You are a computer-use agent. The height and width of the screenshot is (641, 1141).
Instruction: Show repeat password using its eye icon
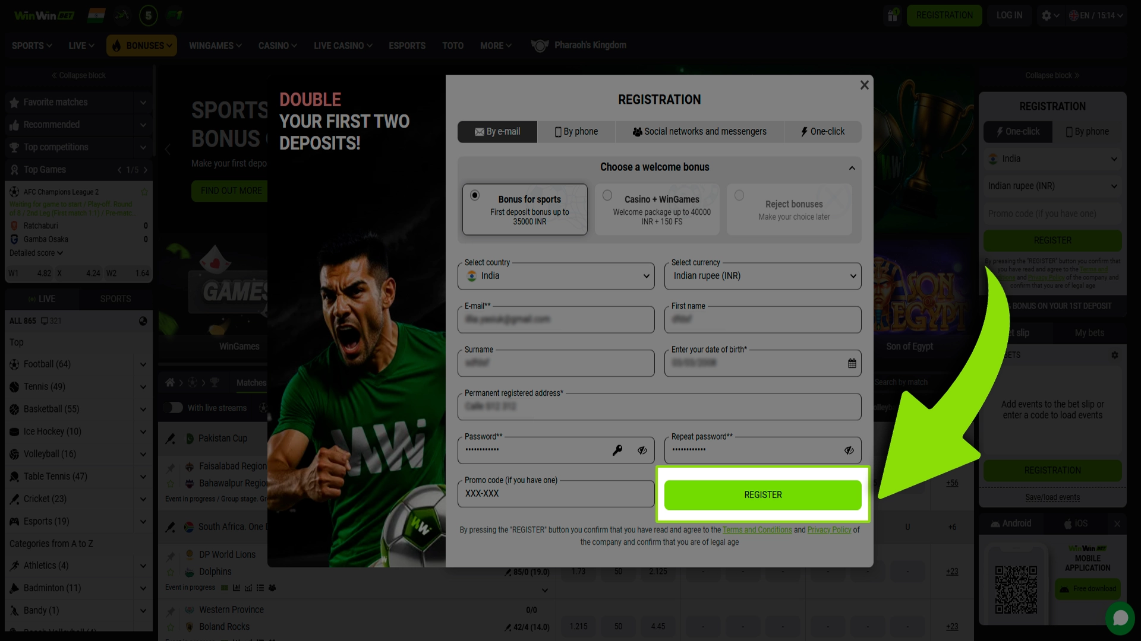point(849,450)
